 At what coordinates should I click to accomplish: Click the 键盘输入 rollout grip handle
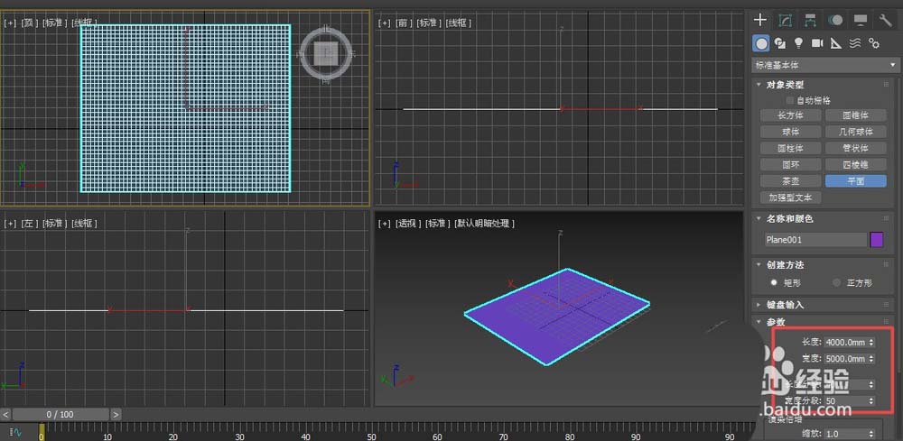coord(887,305)
